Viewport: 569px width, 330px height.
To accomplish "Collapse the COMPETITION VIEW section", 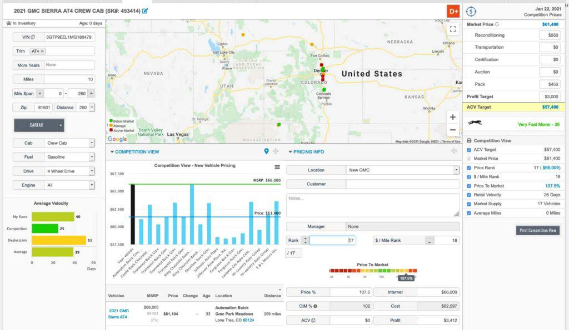I will [x=112, y=152].
